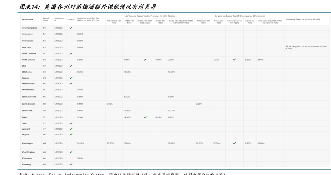Click the Control checkmark in North Carolina row

pos(71,53)
